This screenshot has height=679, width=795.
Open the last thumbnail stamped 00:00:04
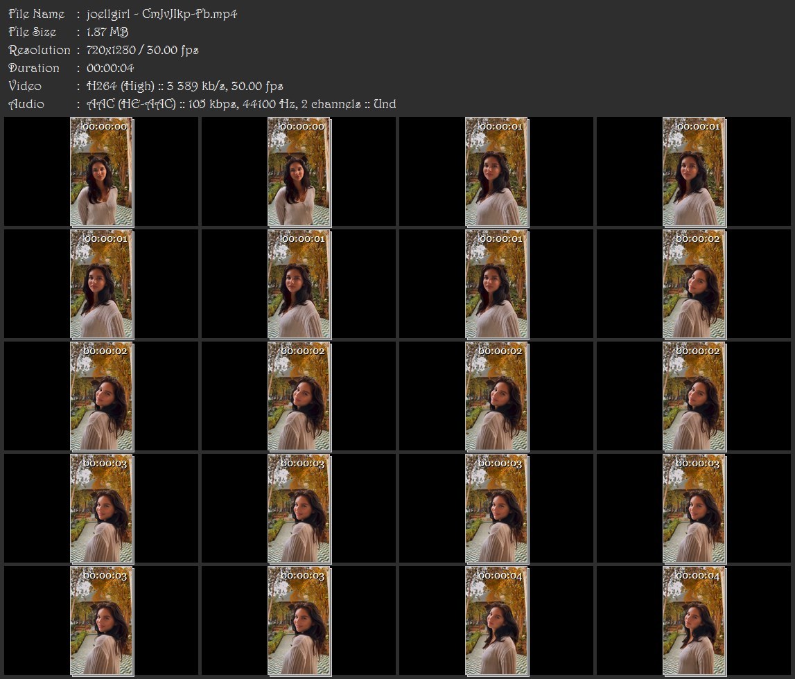(x=694, y=621)
